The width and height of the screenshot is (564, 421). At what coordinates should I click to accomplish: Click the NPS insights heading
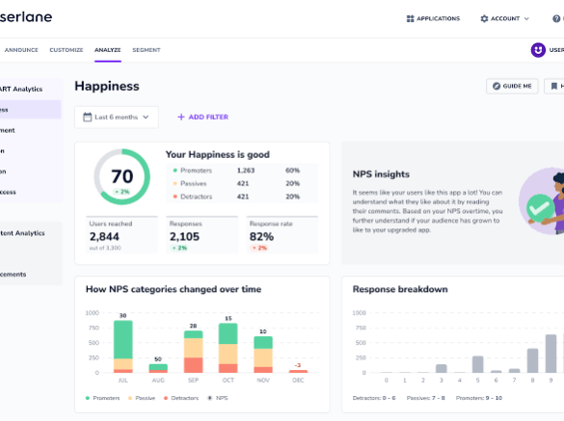point(381,174)
